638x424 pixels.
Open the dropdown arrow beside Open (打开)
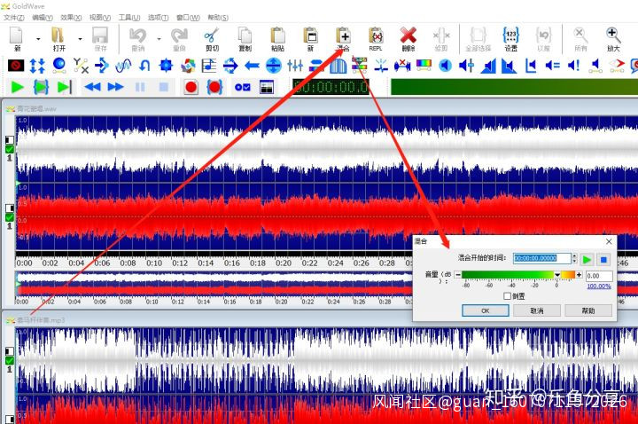(x=80, y=39)
